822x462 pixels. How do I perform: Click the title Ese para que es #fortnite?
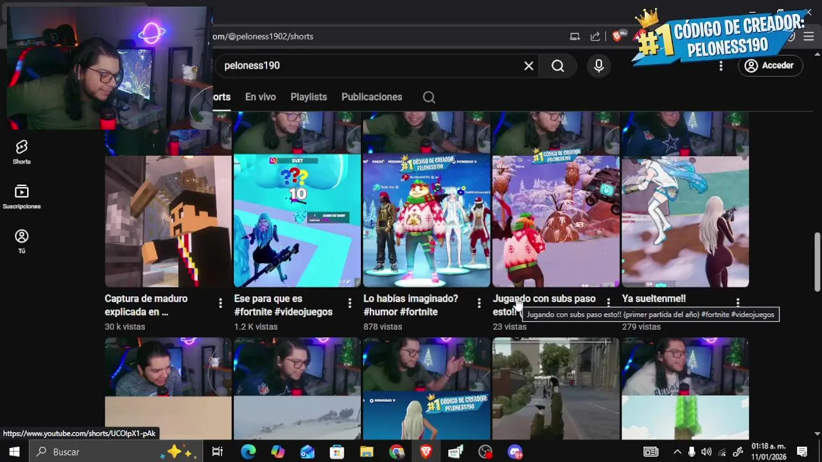coord(283,305)
